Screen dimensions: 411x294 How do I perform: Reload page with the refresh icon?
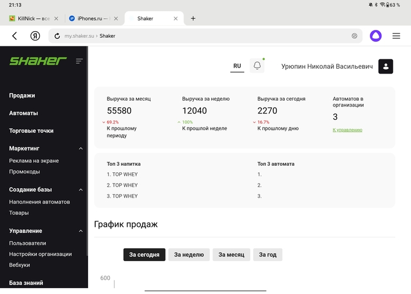pyautogui.click(x=57, y=36)
